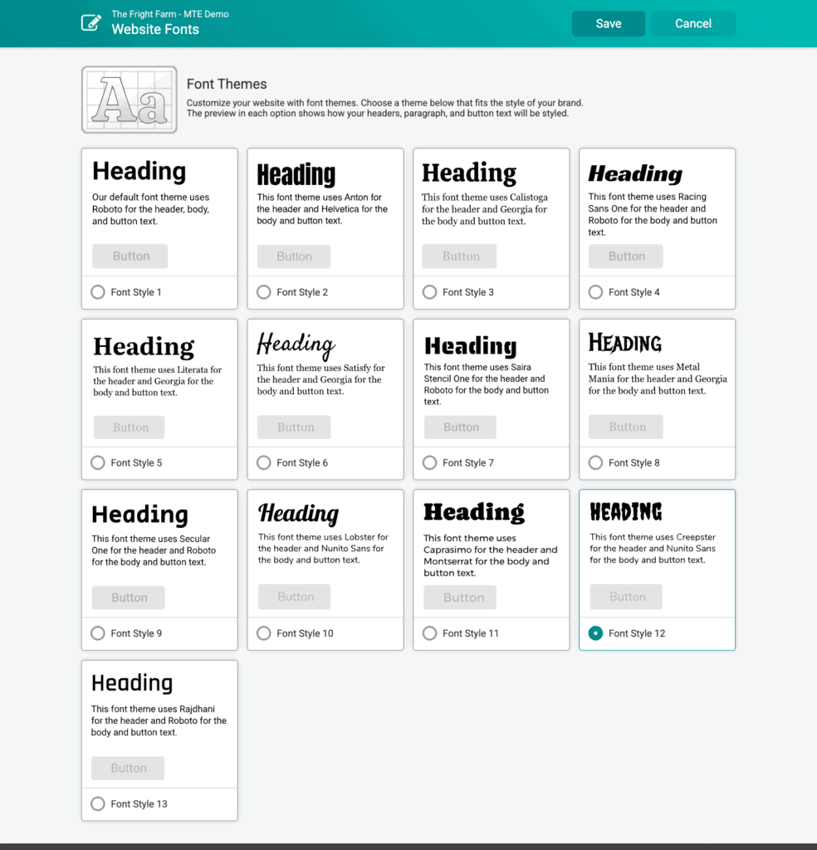Click the Creepster Heading preview
The height and width of the screenshot is (850, 817).
[626, 511]
